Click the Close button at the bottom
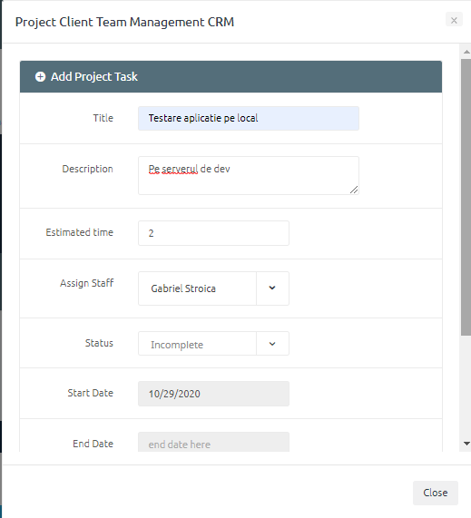Screen dimensions: 471x518 click(x=436, y=493)
